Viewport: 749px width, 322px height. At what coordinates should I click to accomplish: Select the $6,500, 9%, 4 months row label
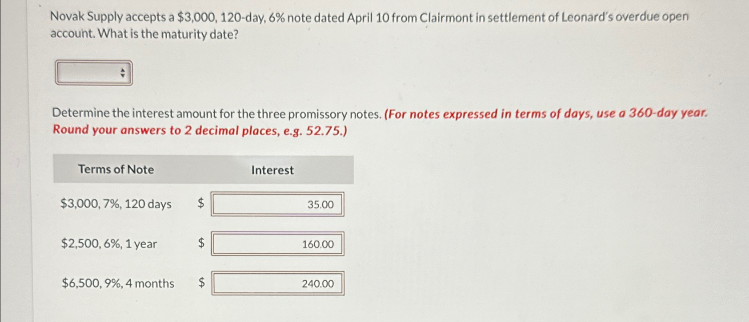[x=117, y=283]
